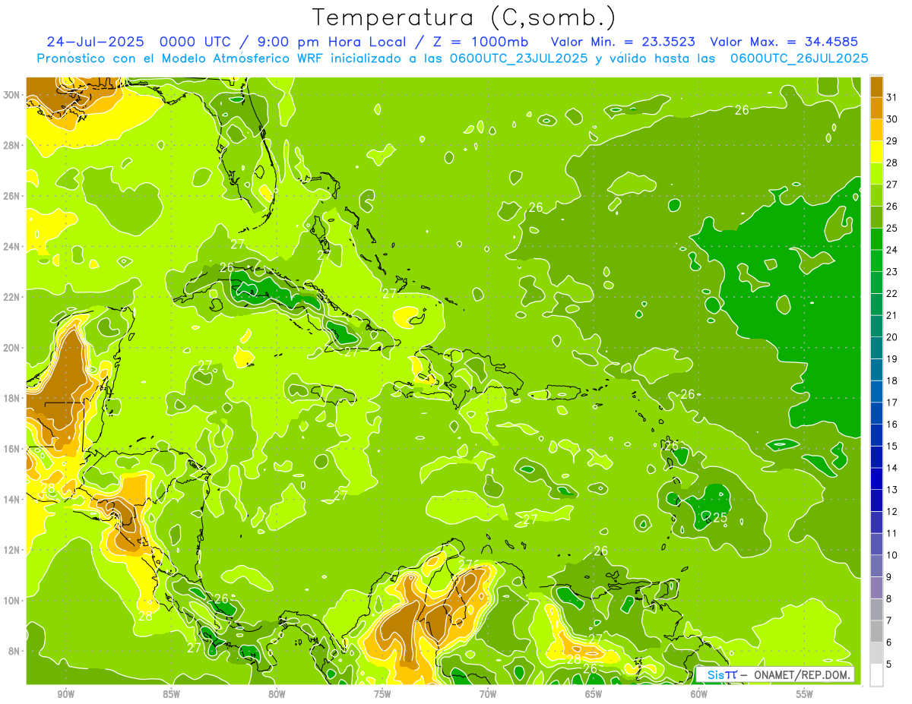Click legend value '12' on the color scale
The height and width of the screenshot is (704, 912).
[892, 512]
